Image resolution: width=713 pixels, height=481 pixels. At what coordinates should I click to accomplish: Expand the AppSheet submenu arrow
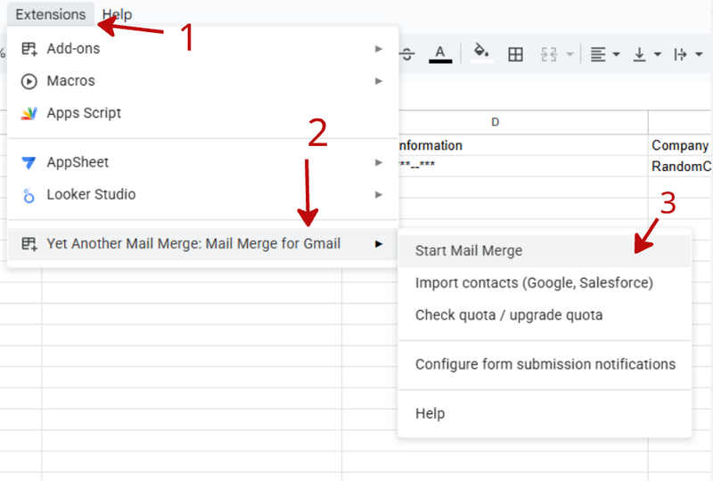378,162
